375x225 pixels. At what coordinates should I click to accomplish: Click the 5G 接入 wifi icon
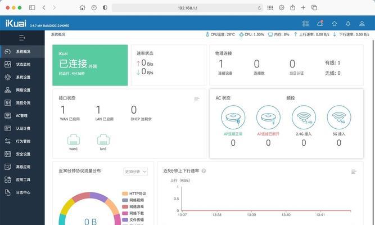(x=339, y=118)
